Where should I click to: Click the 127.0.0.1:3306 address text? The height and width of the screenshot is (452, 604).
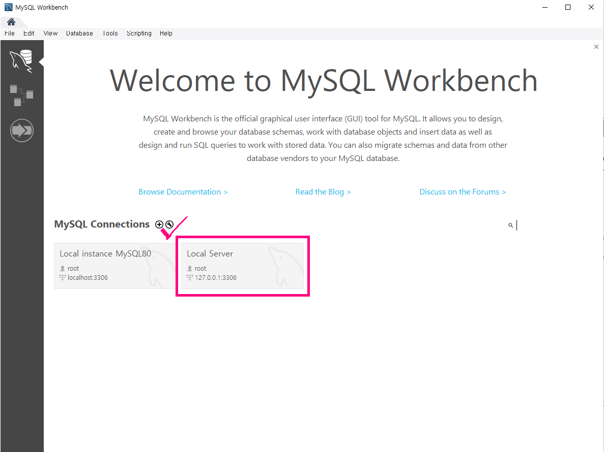click(x=216, y=277)
